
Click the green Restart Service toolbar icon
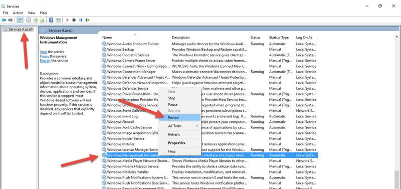coord(87,20)
